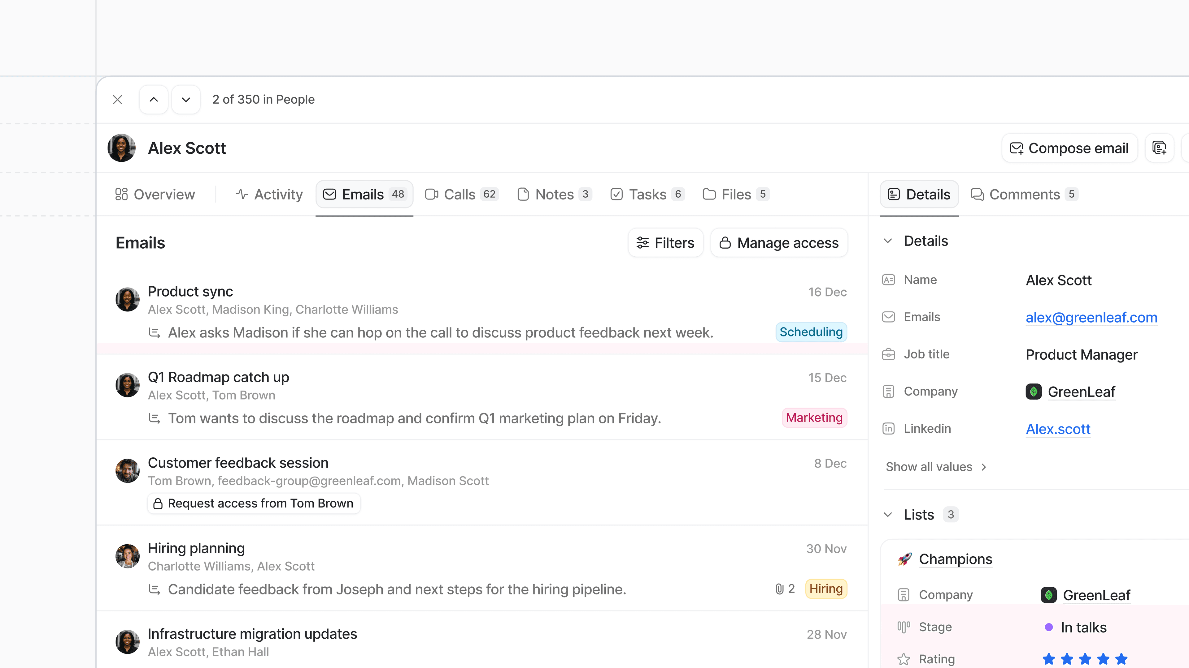Click the rocket icon next to Champions

(x=905, y=559)
